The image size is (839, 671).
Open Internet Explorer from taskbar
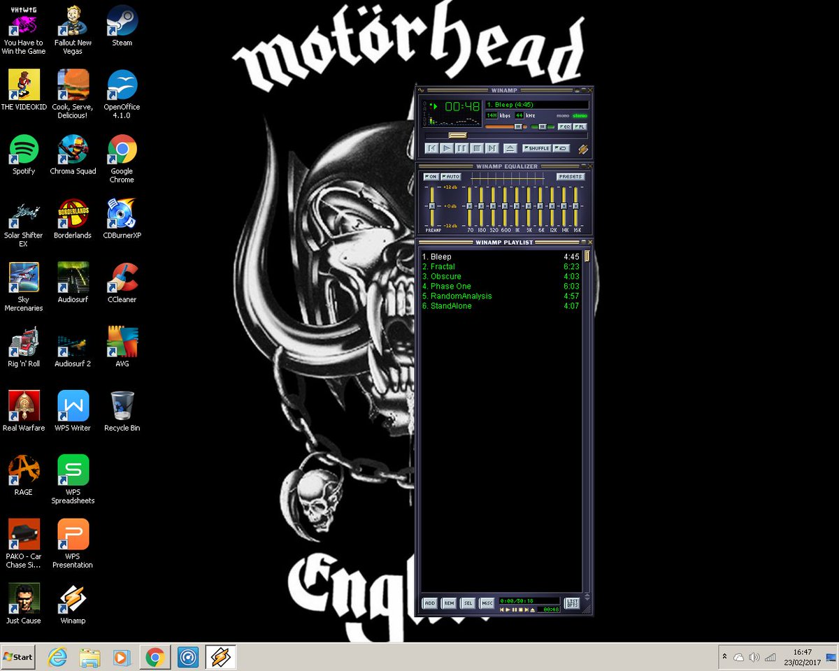pyautogui.click(x=57, y=657)
